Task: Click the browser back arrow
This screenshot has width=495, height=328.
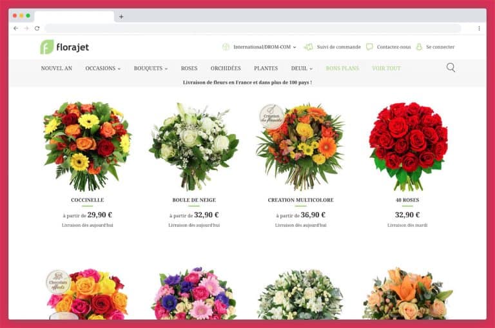Action: [x=15, y=28]
